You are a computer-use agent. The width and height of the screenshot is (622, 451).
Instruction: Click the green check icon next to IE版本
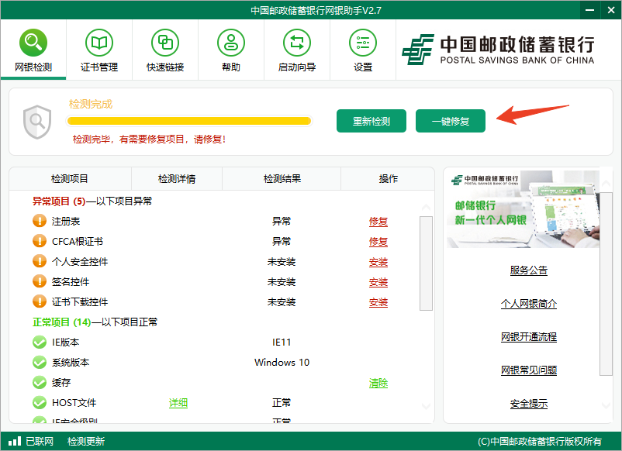pos(40,342)
